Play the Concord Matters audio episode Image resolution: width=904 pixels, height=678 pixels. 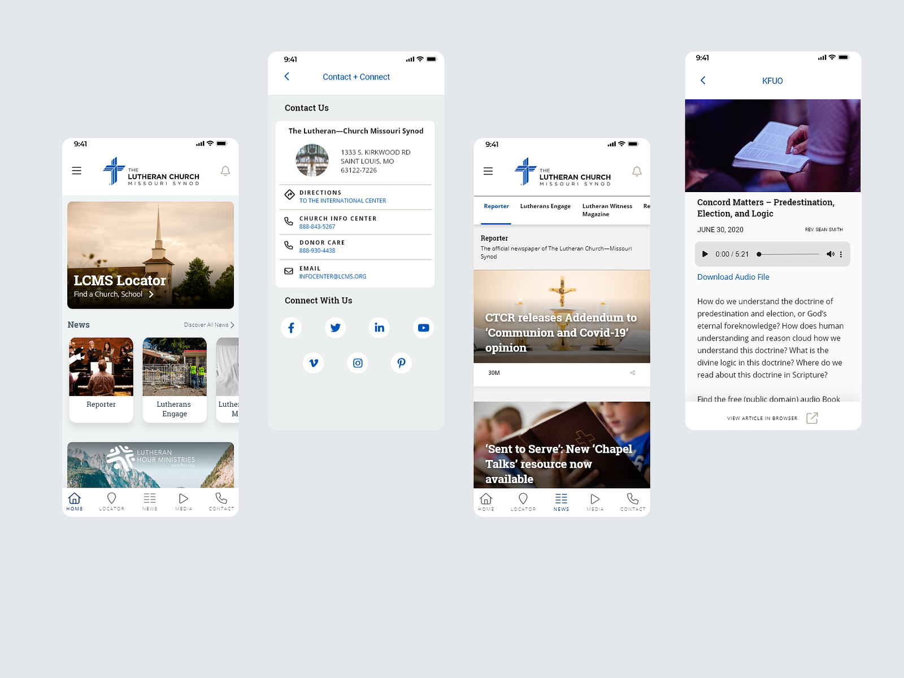click(x=705, y=254)
